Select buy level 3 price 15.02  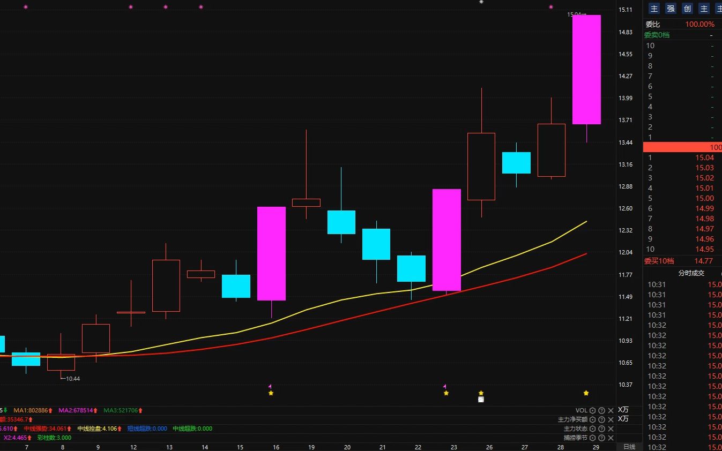tap(704, 178)
